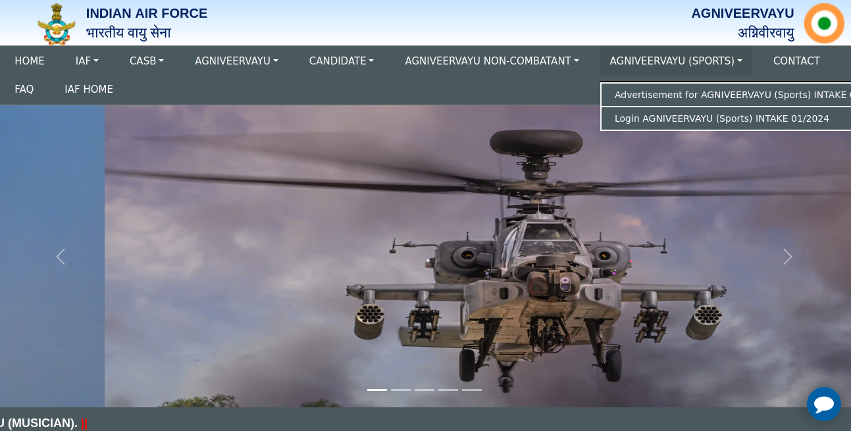Expand the AGNIVEERVAYU dropdown menu
851x431 pixels.
236,61
